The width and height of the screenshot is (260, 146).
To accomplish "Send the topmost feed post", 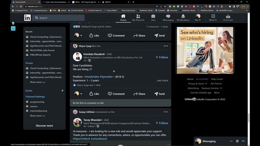I will point(160,35).
